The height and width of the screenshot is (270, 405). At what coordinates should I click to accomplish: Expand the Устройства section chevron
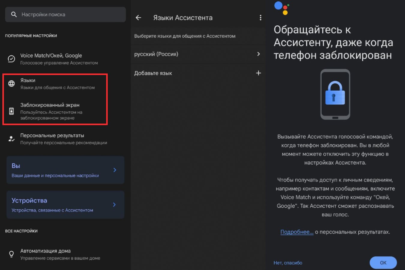(114, 205)
